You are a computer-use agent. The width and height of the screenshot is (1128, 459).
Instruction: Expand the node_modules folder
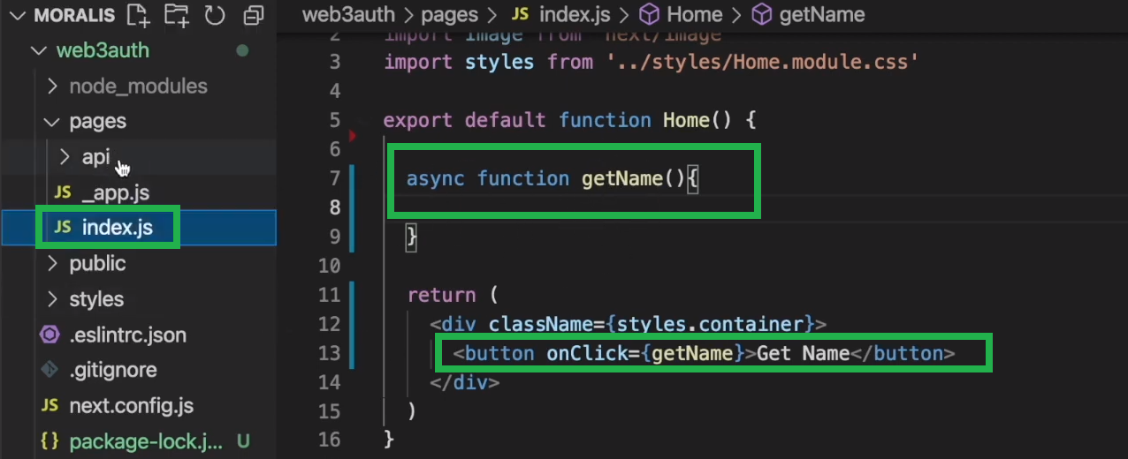tap(52, 87)
